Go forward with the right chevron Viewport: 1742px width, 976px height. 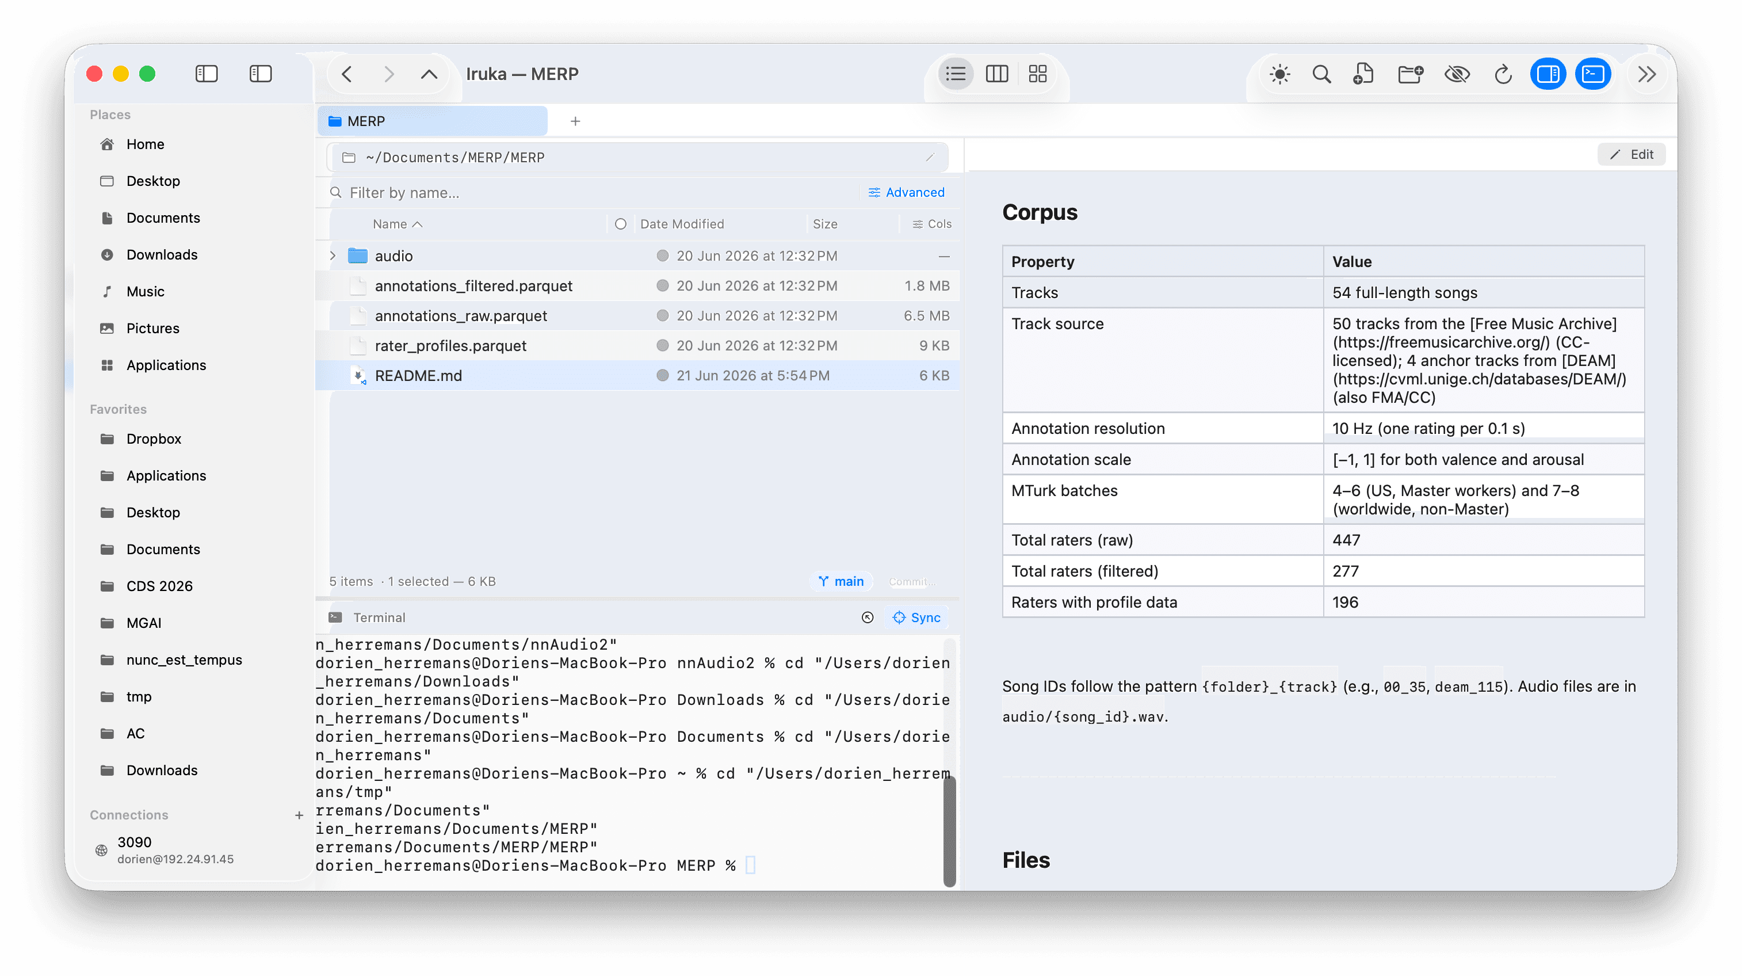(x=389, y=74)
